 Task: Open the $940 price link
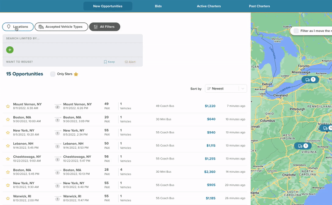click(211, 133)
